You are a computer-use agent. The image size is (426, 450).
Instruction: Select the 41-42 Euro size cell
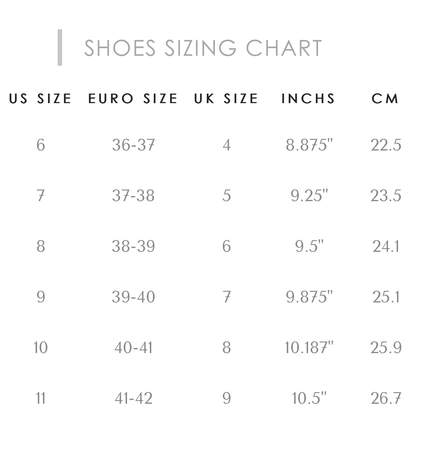pos(133,398)
